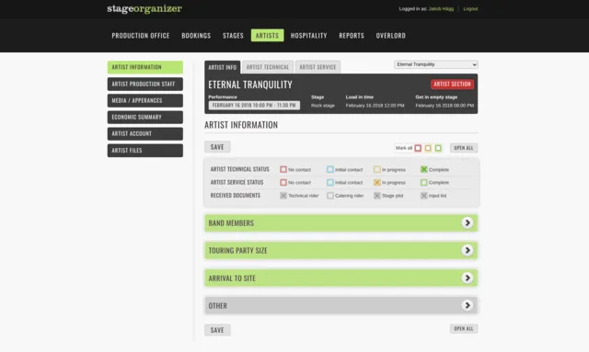Click the top Open All button
Viewport: 589px width, 352px height.
[464, 148]
